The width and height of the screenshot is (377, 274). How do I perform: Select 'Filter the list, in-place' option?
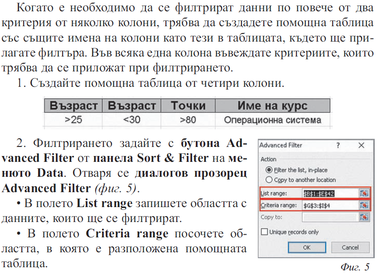pyautogui.click(x=270, y=170)
